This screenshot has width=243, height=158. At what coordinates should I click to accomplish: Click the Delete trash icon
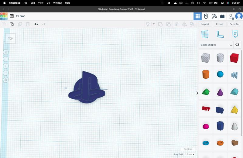point(28,24)
